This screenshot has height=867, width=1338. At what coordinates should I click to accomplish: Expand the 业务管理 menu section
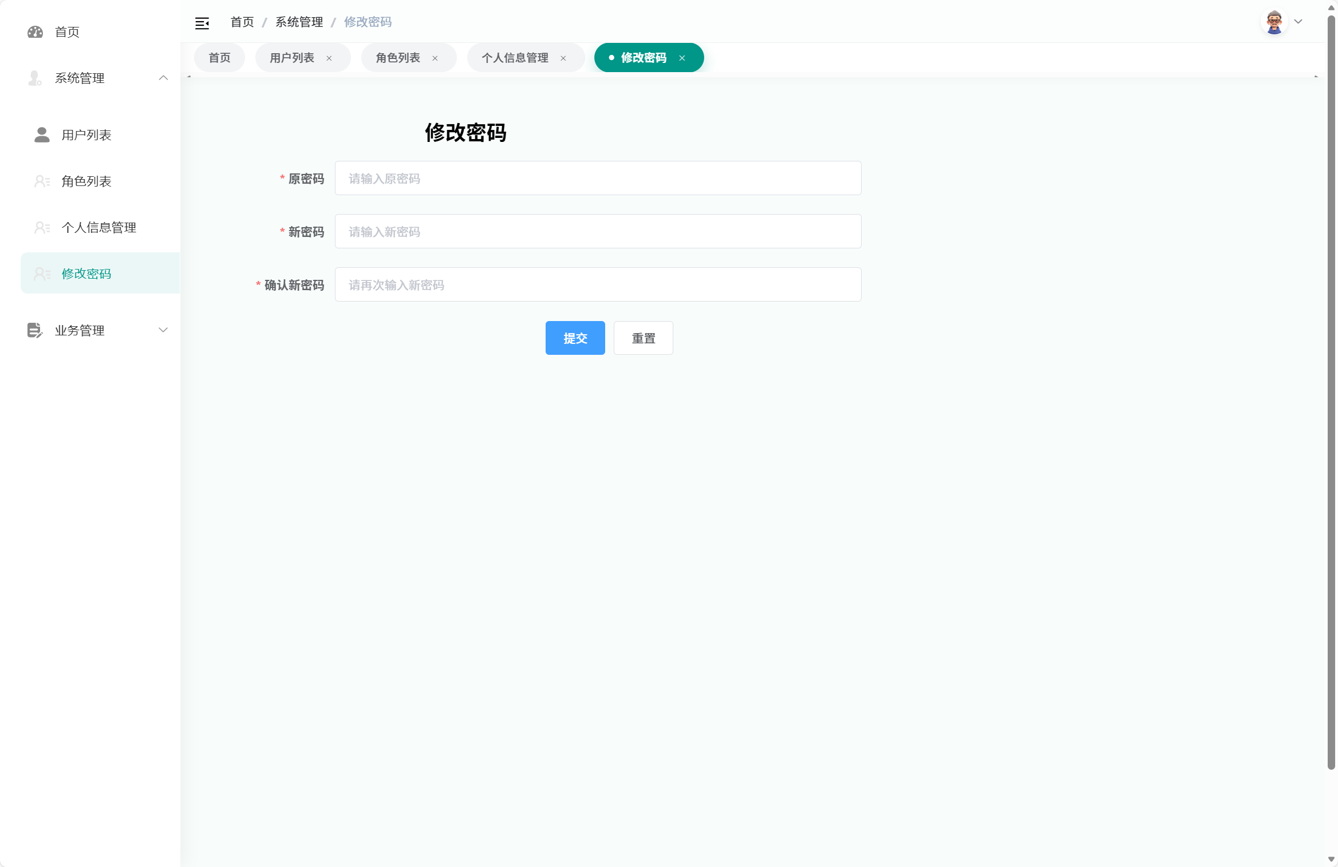(x=163, y=330)
